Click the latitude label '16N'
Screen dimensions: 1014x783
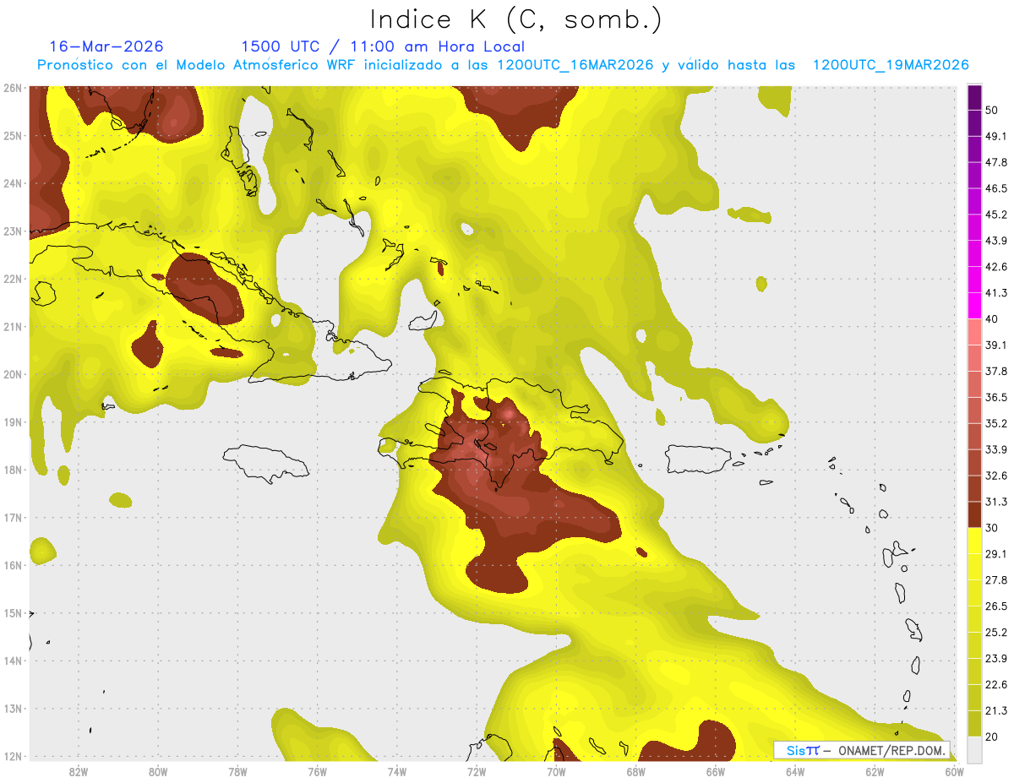click(13, 565)
